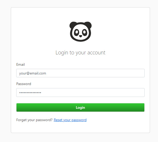Click the panda's left eye
Screen dimensions: 158x142
(x=77, y=32)
